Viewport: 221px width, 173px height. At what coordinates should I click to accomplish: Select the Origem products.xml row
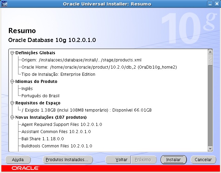point(81,60)
